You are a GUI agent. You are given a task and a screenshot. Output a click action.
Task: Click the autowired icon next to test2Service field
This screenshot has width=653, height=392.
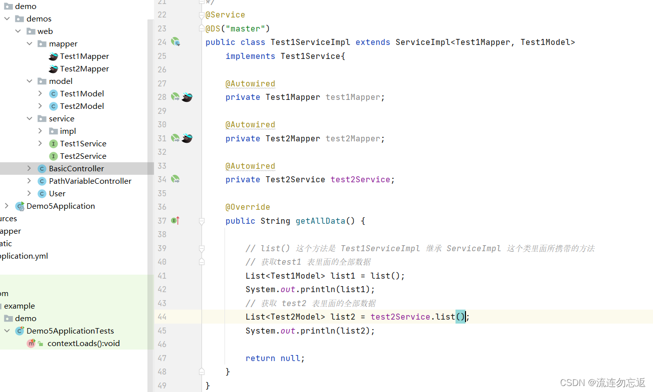tap(175, 179)
